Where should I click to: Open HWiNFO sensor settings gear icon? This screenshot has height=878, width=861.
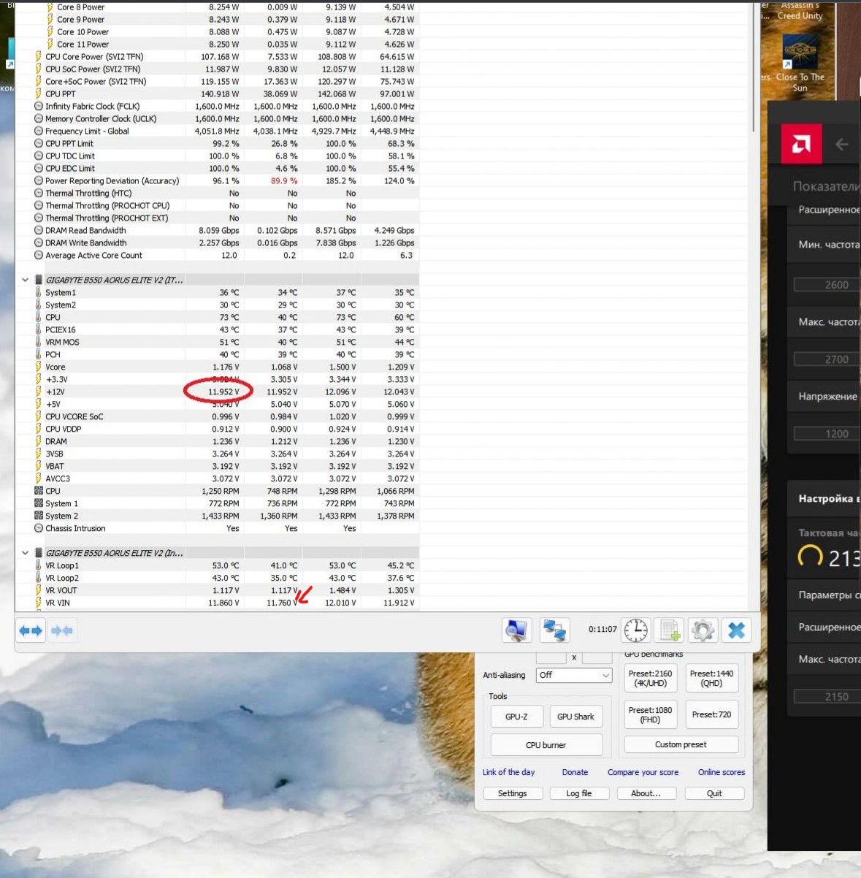click(703, 630)
